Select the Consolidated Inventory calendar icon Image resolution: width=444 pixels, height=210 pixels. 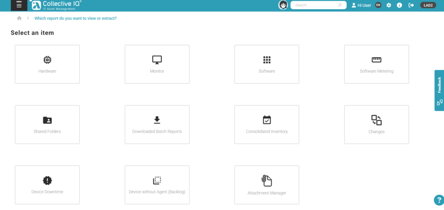point(267,120)
